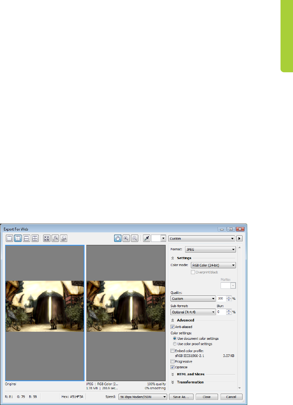
Task: Select the Original preview pane
Action: 45,313
